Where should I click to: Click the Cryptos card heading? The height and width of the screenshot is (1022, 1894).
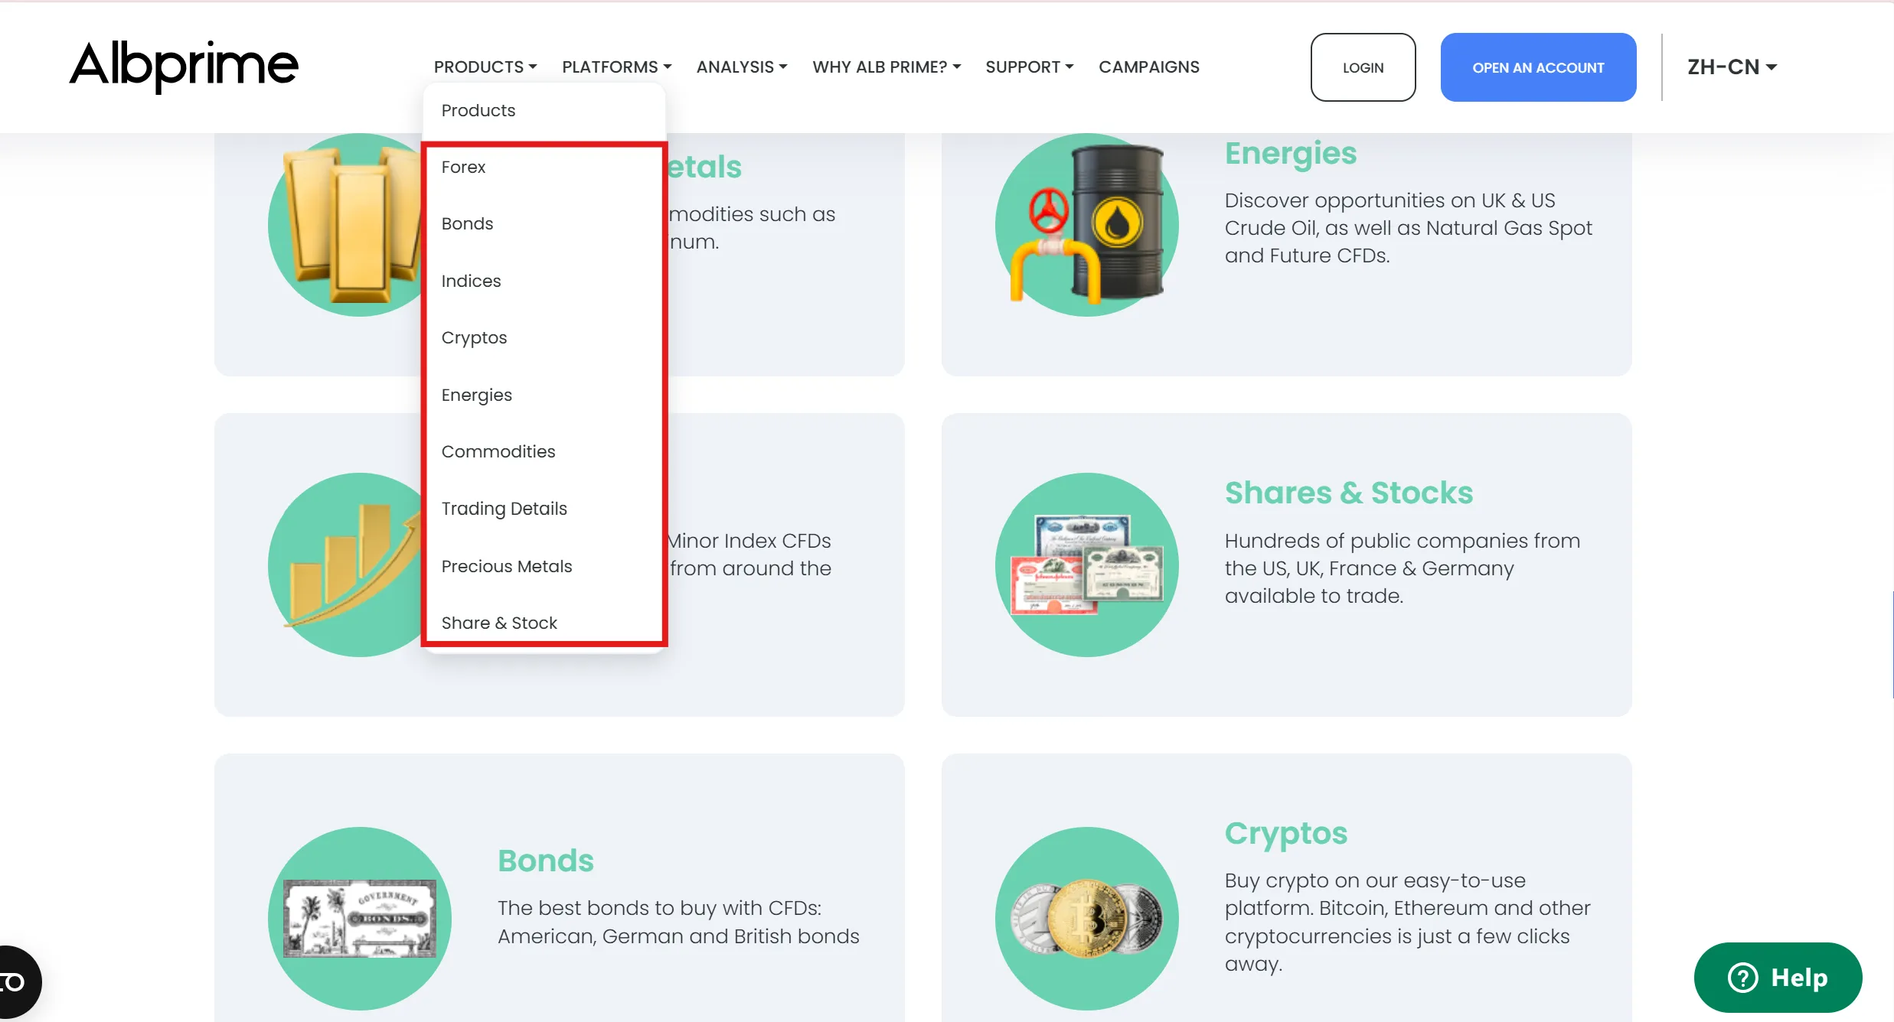click(1286, 833)
